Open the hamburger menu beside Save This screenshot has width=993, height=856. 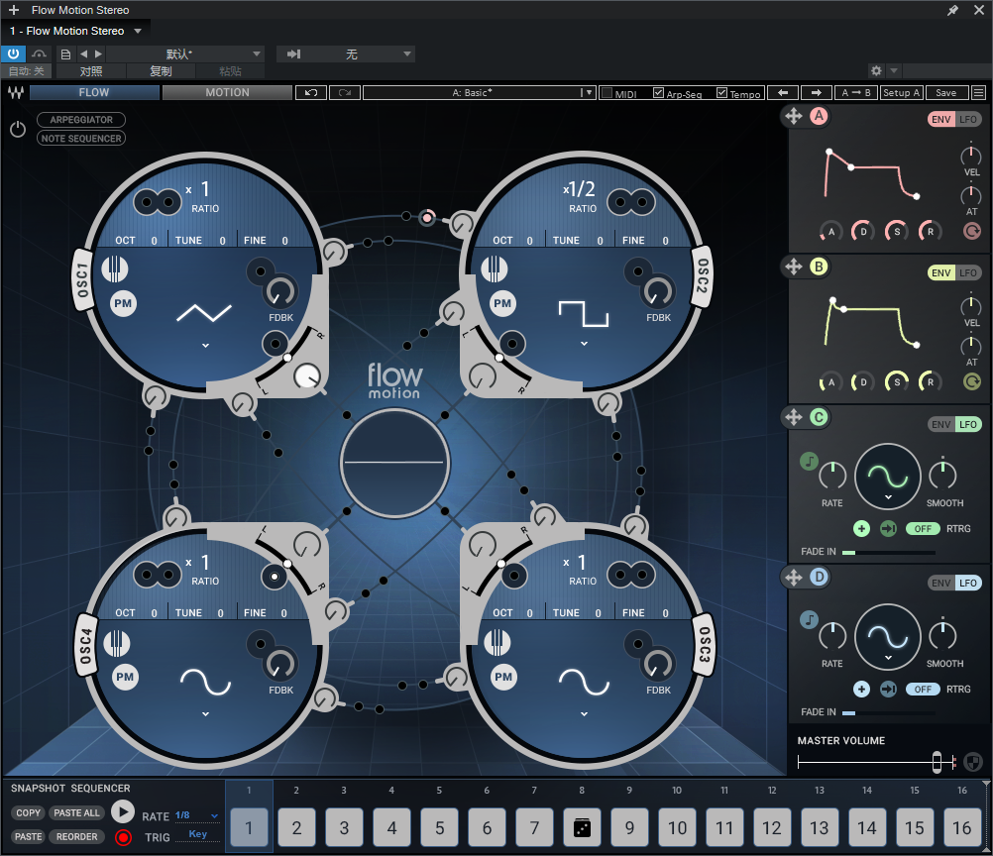point(978,92)
